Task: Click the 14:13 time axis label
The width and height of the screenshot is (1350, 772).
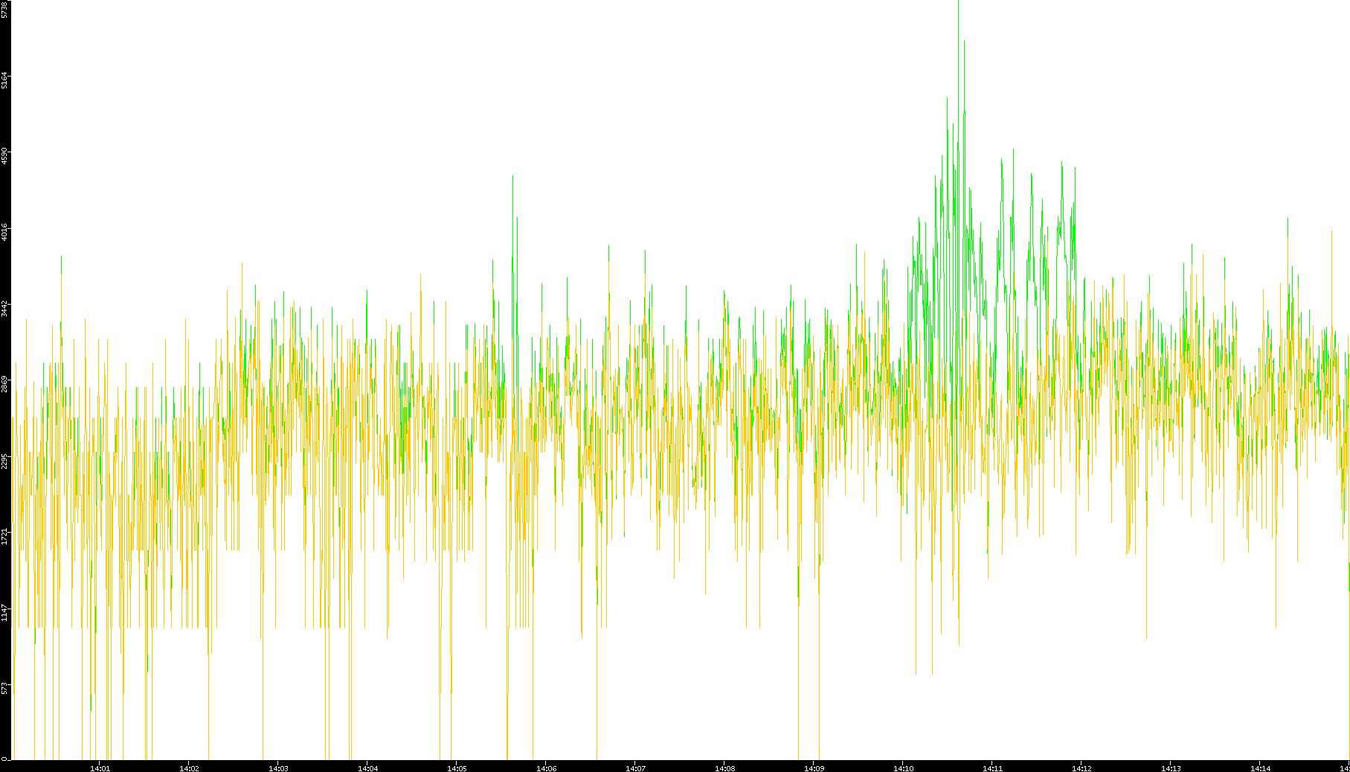Action: click(1171, 768)
